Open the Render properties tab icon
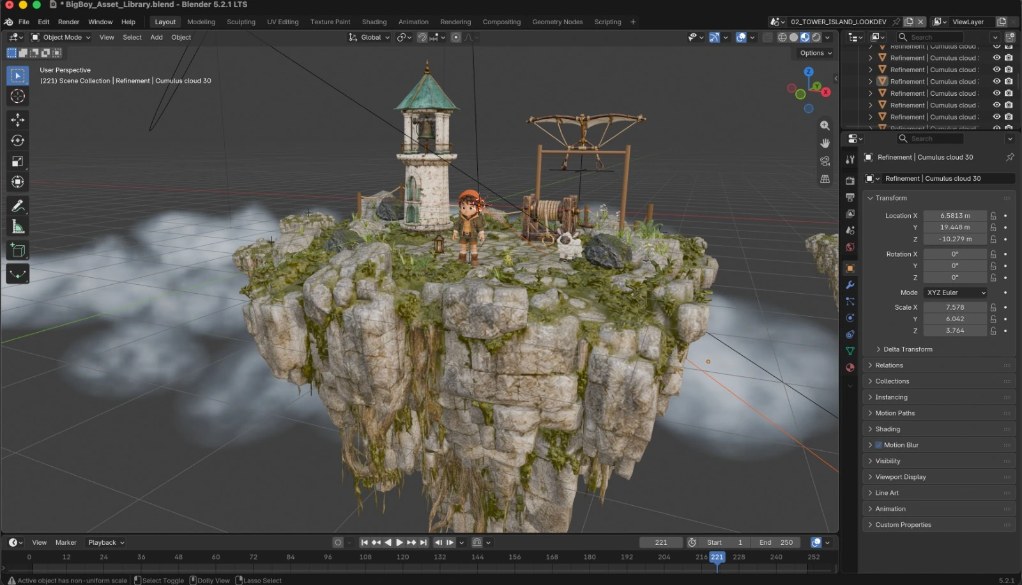This screenshot has width=1022, height=585. pos(850,181)
